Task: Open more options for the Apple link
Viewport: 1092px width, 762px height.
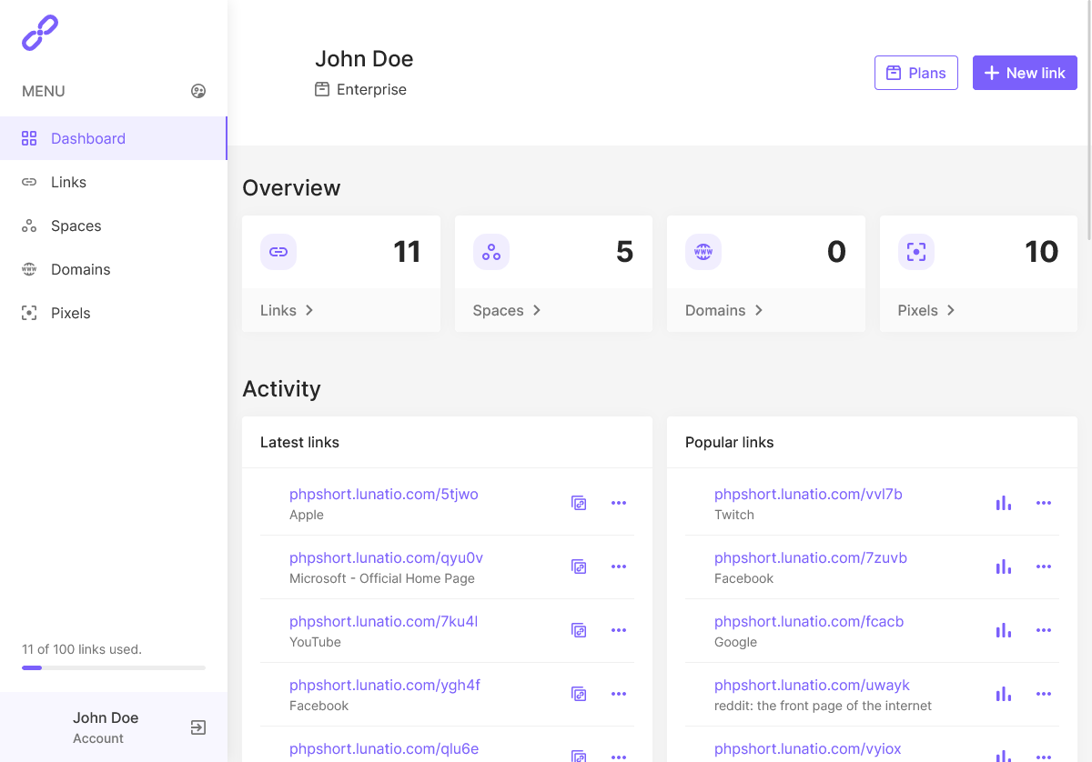Action: point(619,503)
